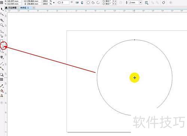Screen dimensions: 187x136
Task: Click the starting angle field
Action: [x=108, y=1]
